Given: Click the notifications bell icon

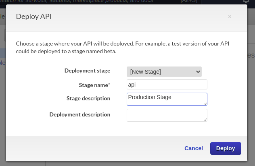Looking at the screenshot, I should coord(246,1).
